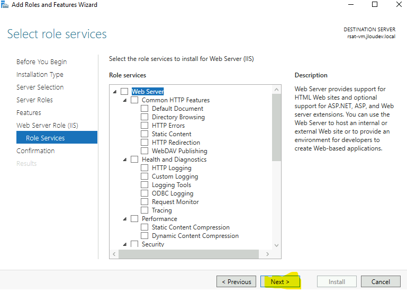Viewport: 407px width, 292px height.
Task: Collapse the Web Server tree node
Action: click(115, 92)
